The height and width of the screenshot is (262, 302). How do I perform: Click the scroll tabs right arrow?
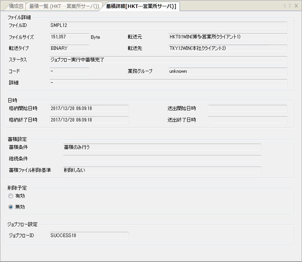click(x=290, y=6)
